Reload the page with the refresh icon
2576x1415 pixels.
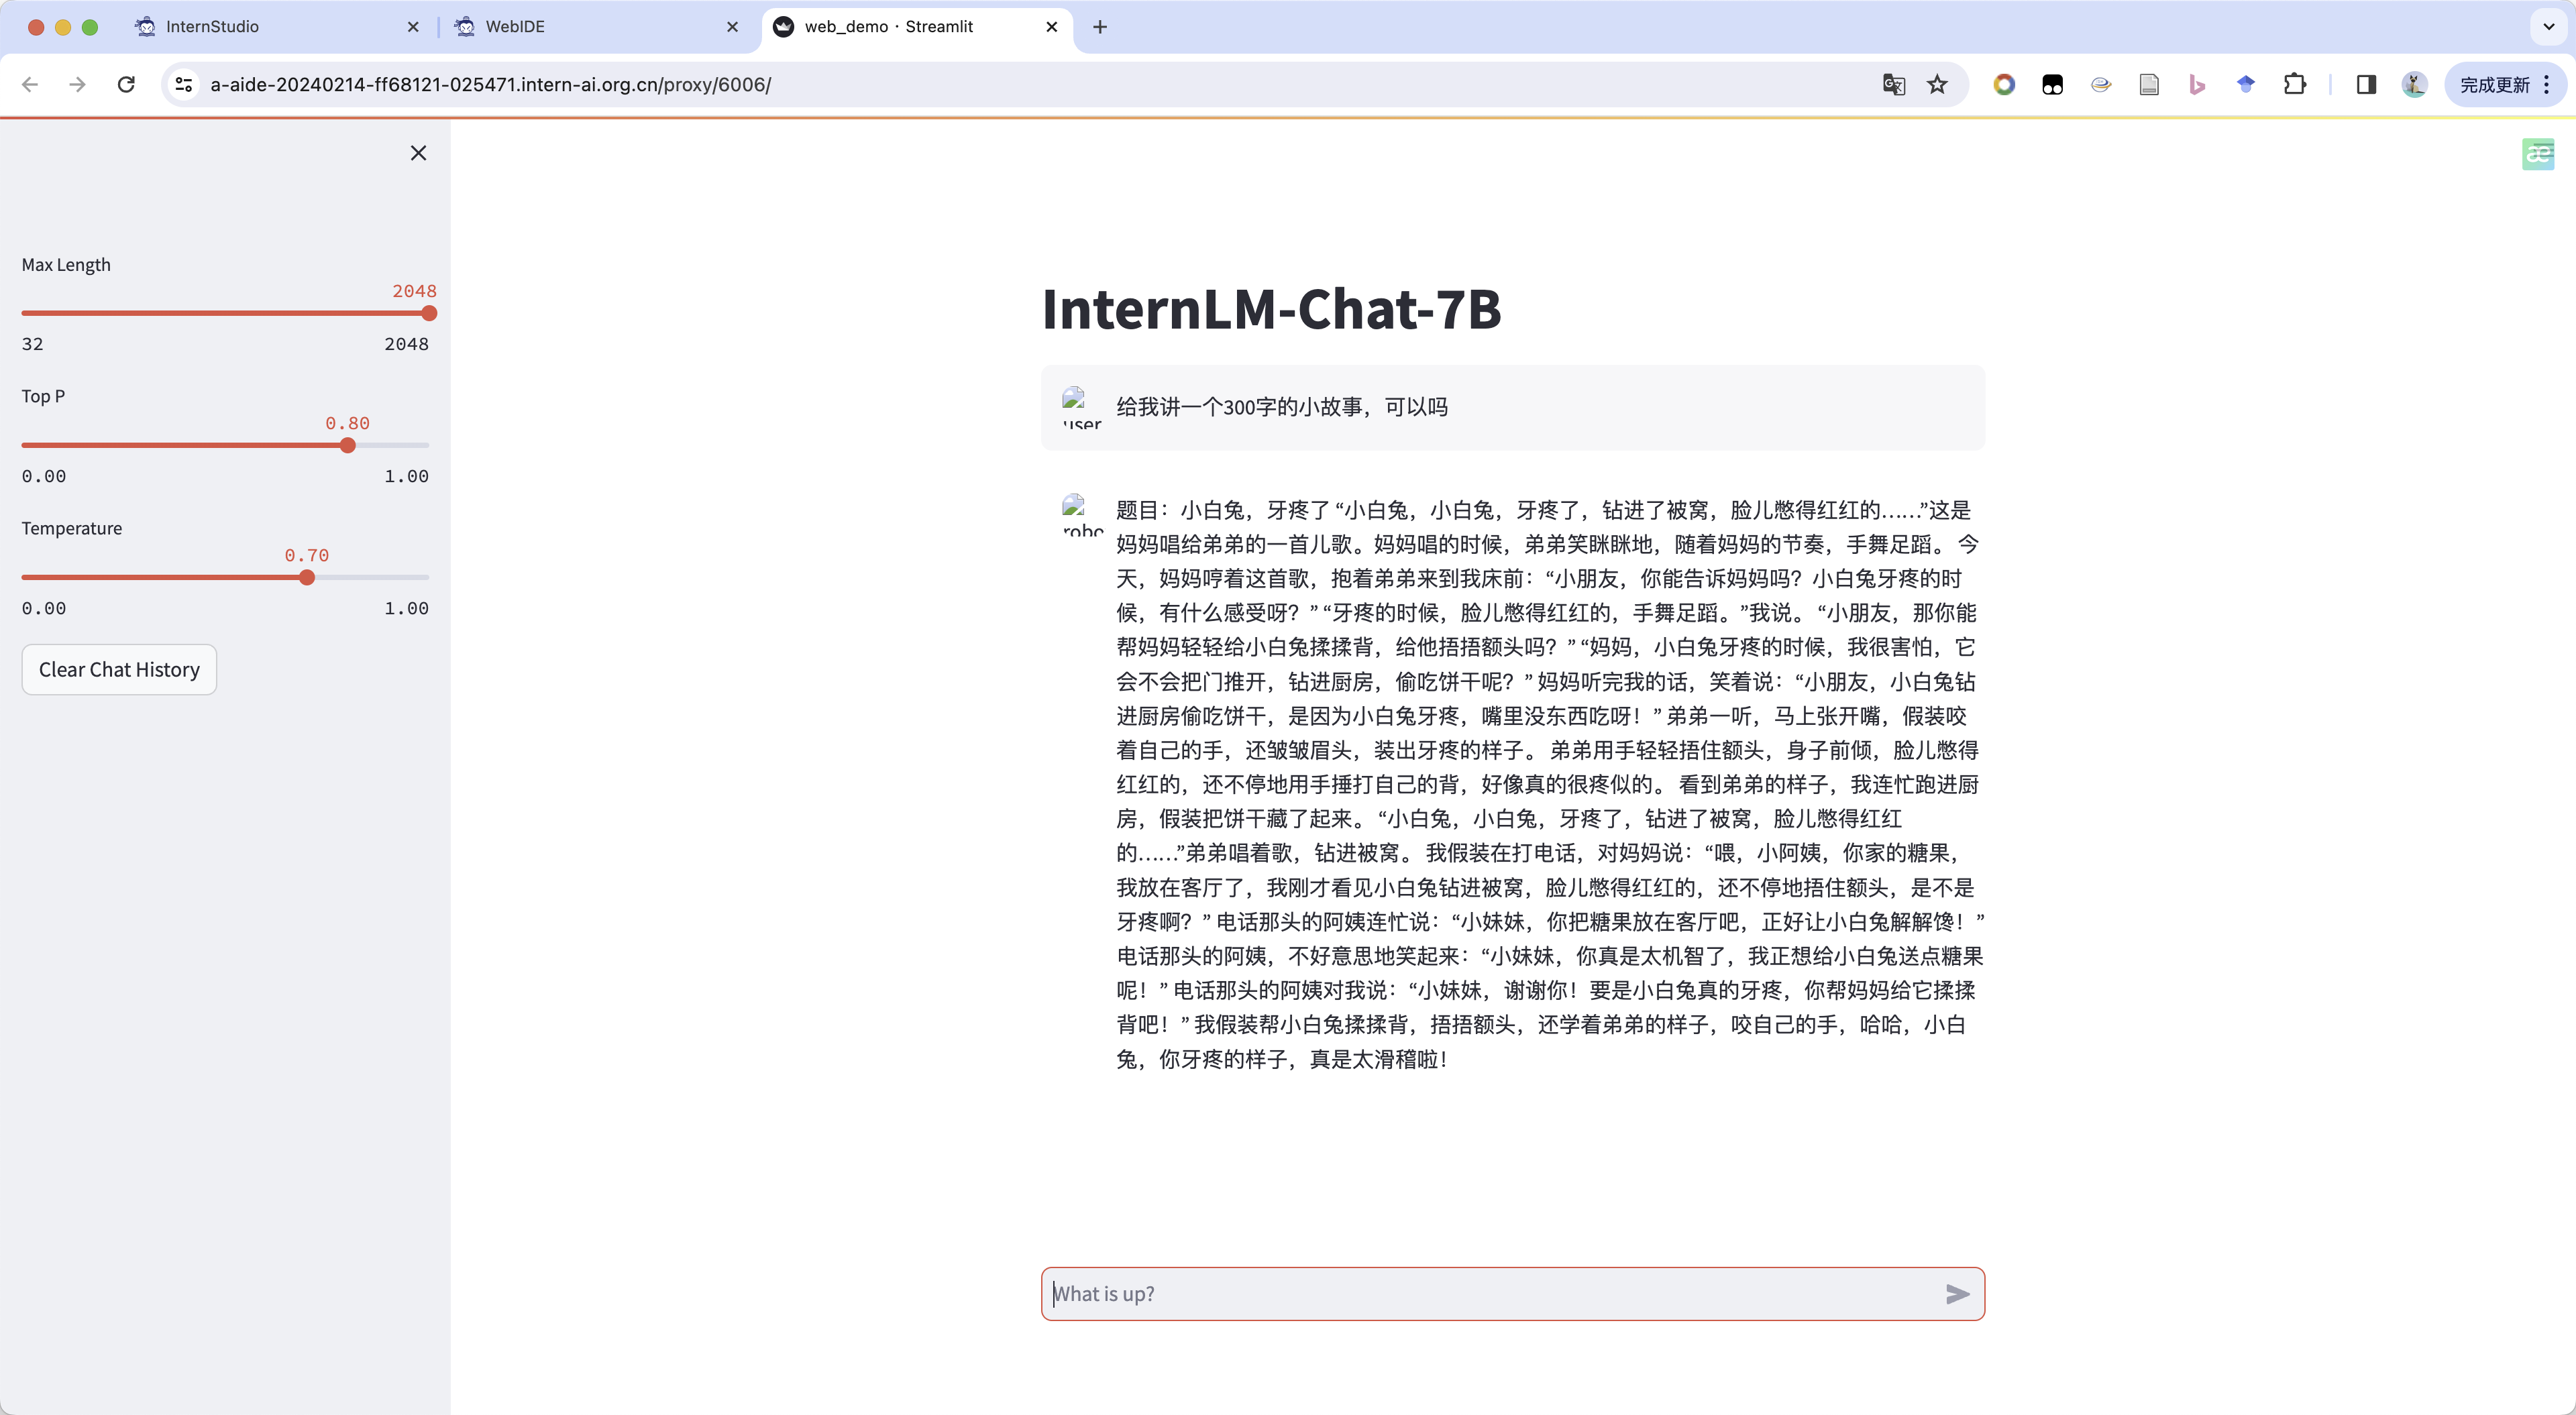coord(126,85)
